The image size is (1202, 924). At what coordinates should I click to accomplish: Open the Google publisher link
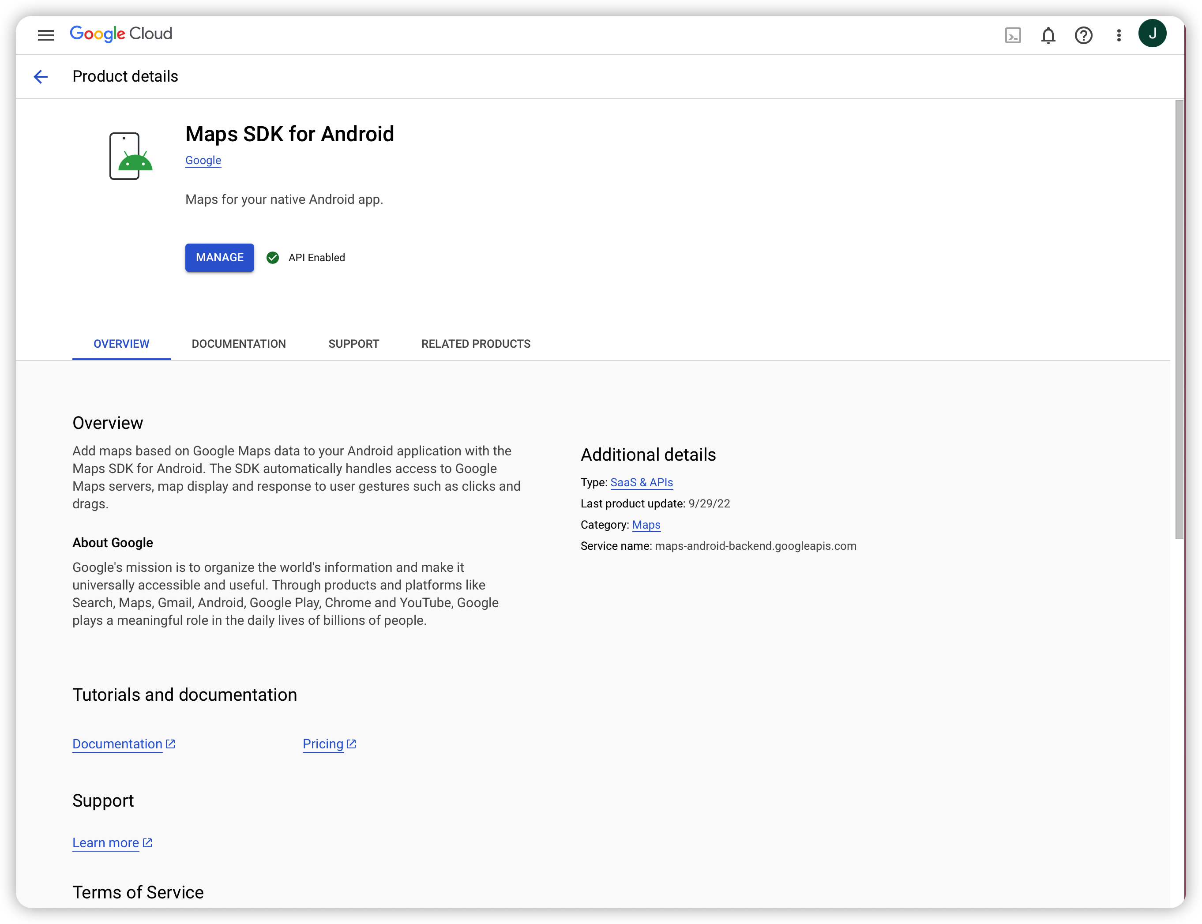coord(203,160)
